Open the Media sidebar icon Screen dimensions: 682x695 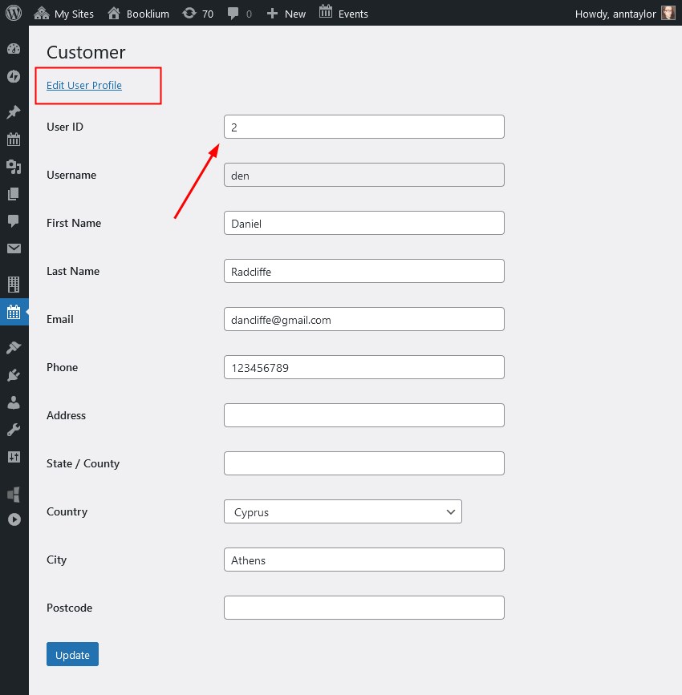[14, 167]
